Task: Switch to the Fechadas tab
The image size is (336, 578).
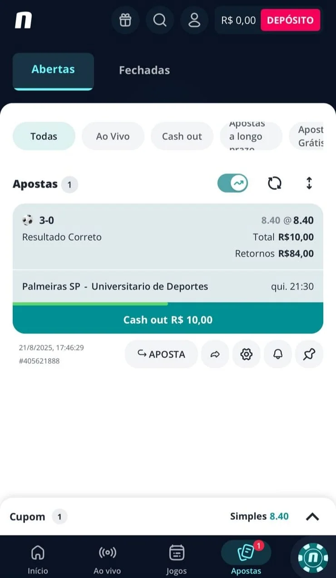Action: pyautogui.click(x=144, y=70)
